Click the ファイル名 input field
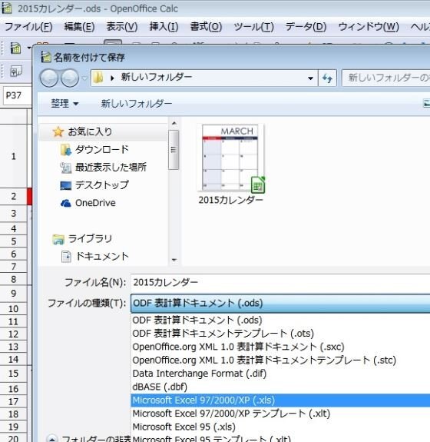430x442 pixels. click(280, 282)
